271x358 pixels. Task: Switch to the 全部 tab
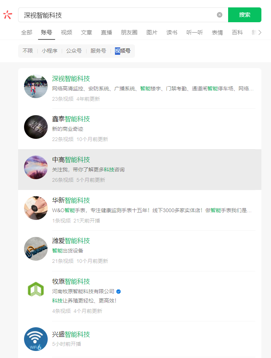[x=27, y=33]
